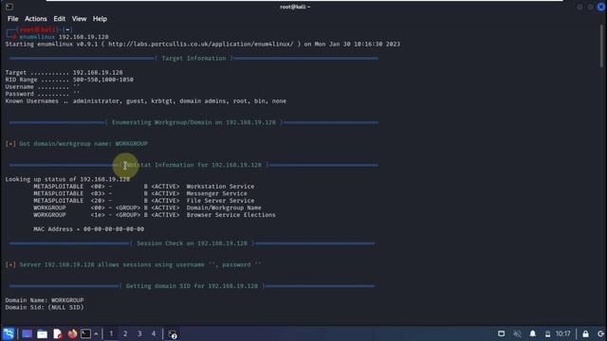Lock the screen with padlock icon
The height and width of the screenshot is (341, 607).
(585, 333)
